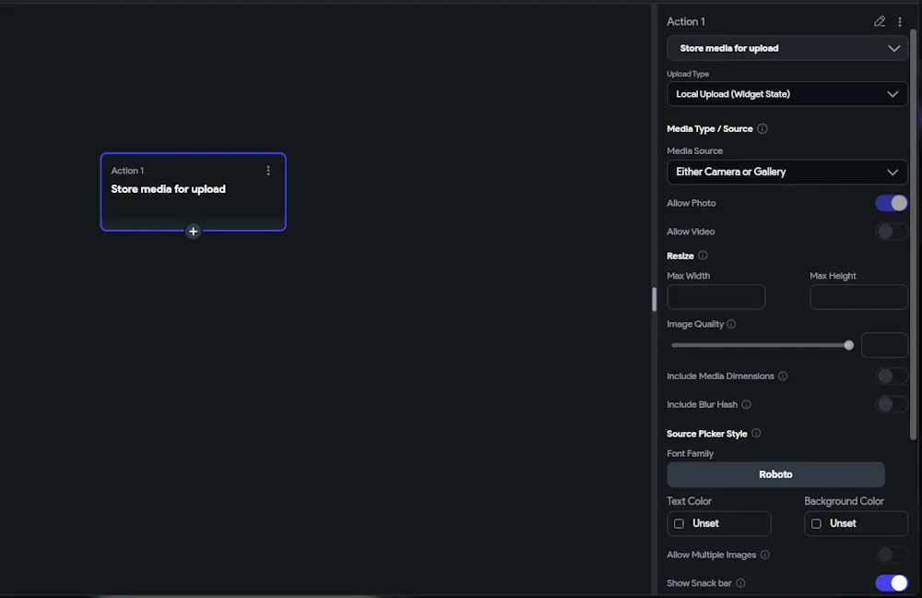The width and height of the screenshot is (922, 598).
Task: Show info for Source Picker Style
Action: pos(756,433)
